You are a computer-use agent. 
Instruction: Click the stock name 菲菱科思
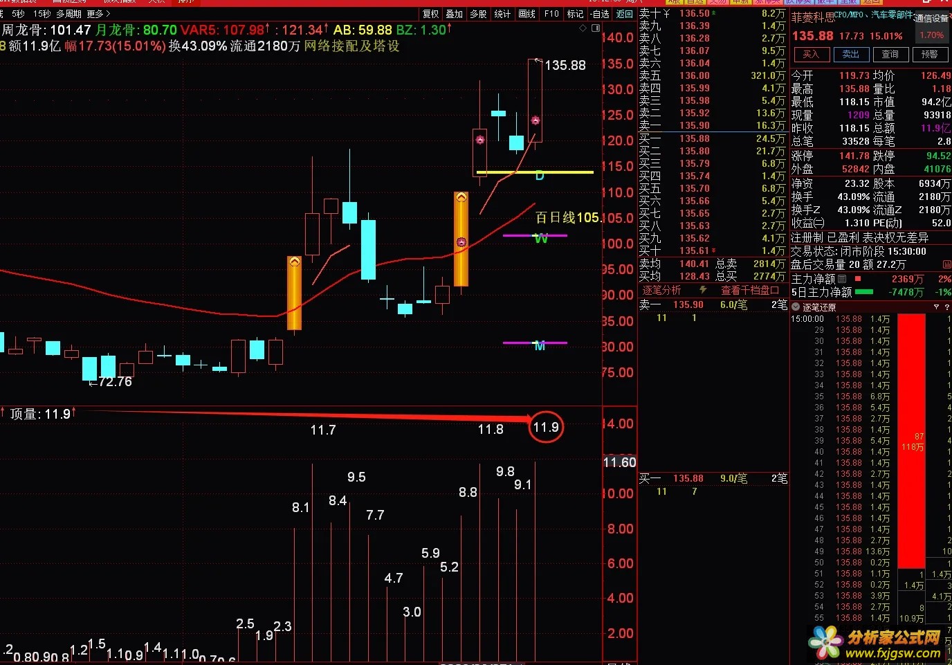tap(813, 17)
